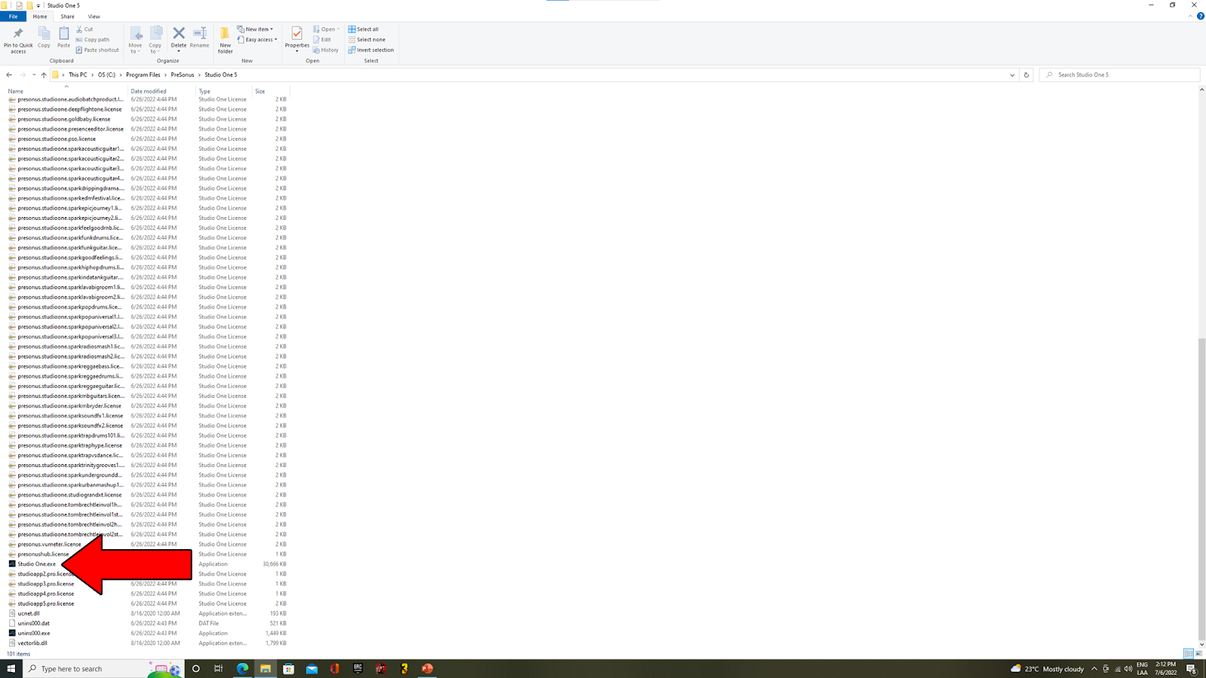The image size is (1206, 678).
Task: Open File Explorer Help question mark icon
Action: (1201, 16)
